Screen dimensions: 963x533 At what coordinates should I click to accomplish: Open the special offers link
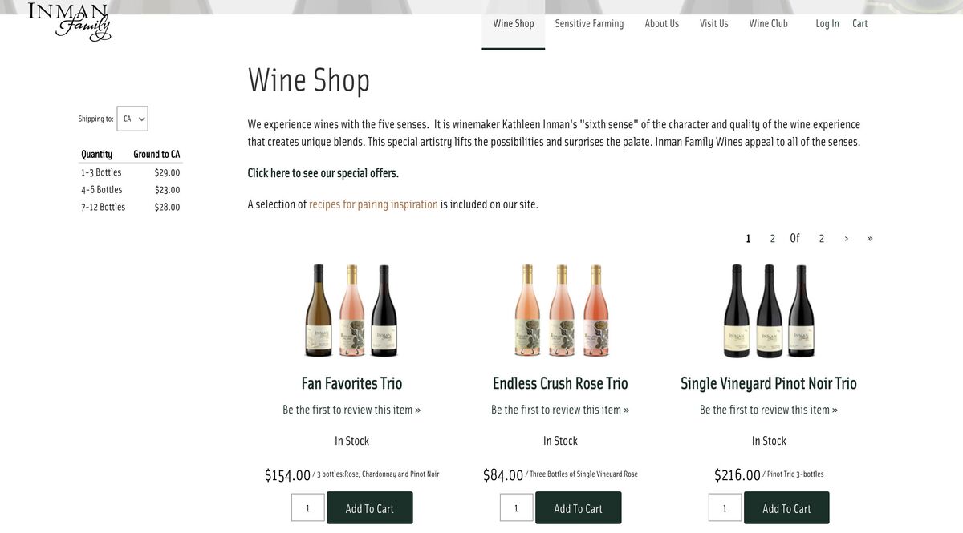click(x=323, y=172)
